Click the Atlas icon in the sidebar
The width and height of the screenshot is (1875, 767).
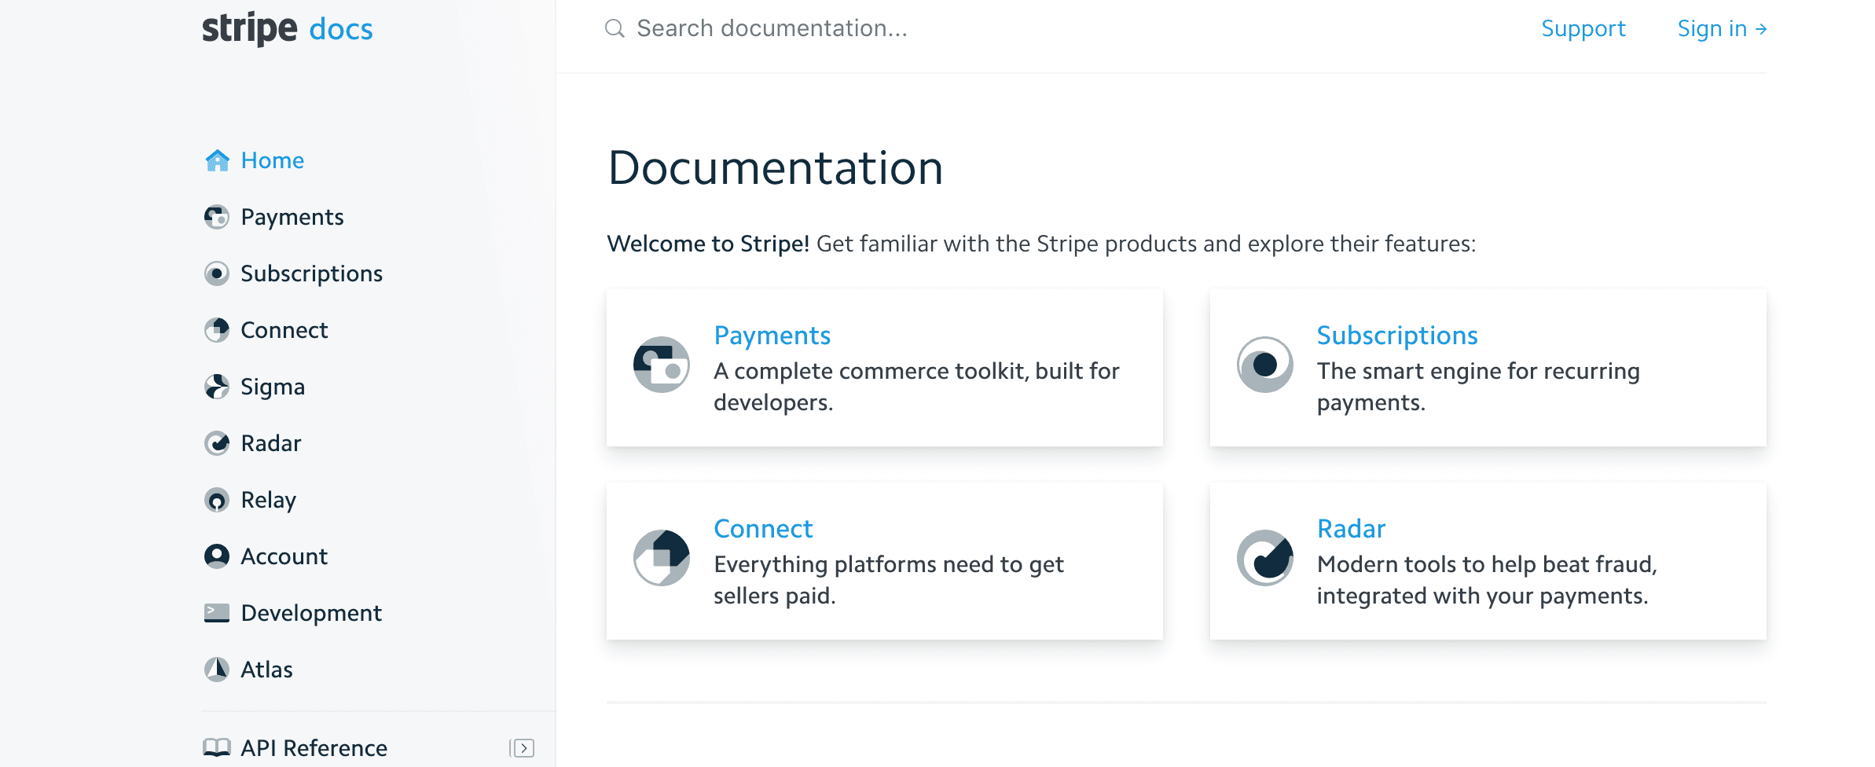217,670
